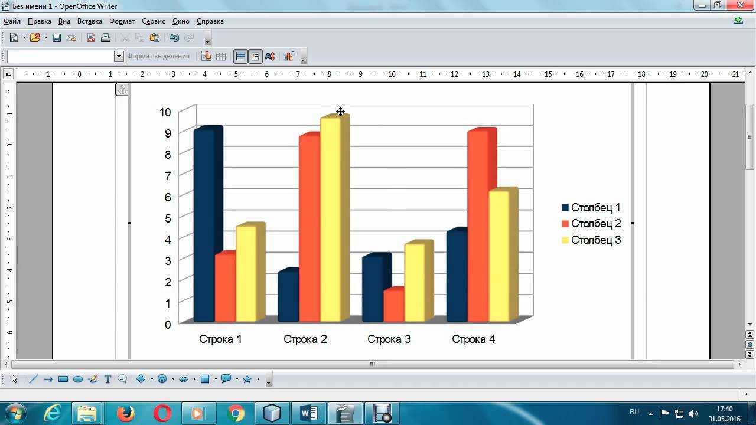Open the Вставка menu
Viewport: 756px width, 425px height.
tap(90, 21)
